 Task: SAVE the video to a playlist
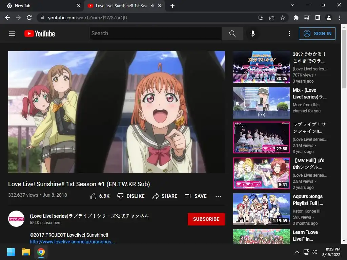point(196,196)
